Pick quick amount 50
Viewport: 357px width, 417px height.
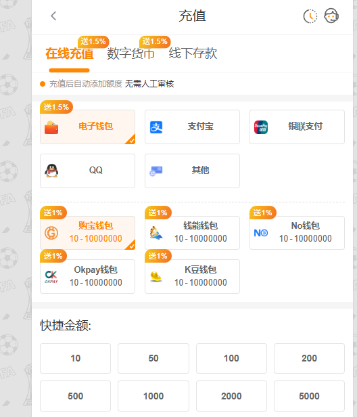[x=153, y=358]
